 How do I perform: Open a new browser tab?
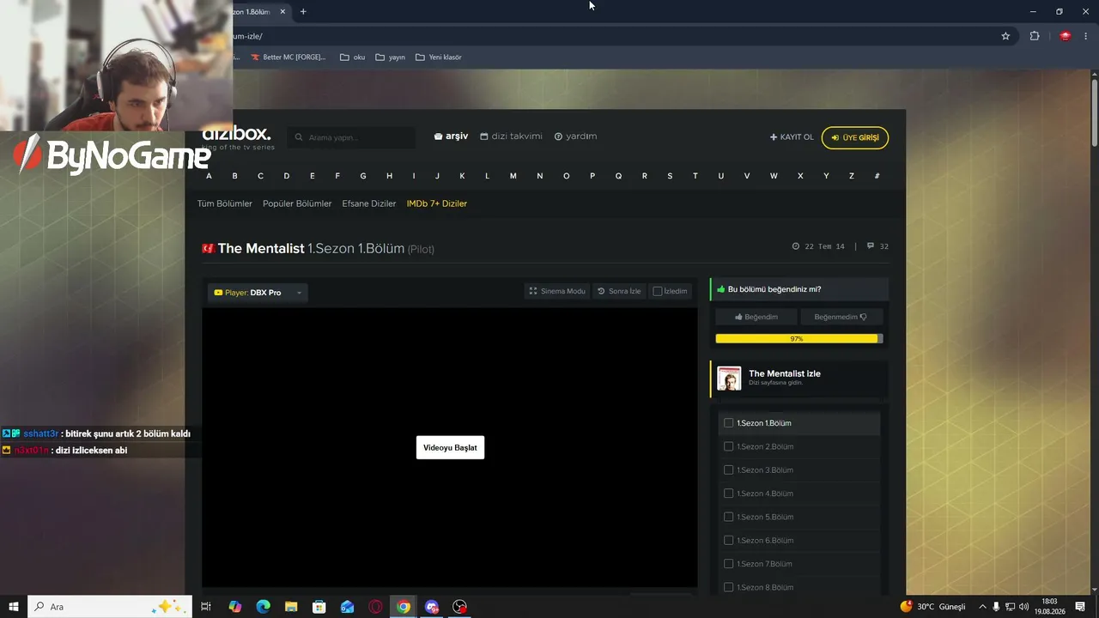(303, 11)
